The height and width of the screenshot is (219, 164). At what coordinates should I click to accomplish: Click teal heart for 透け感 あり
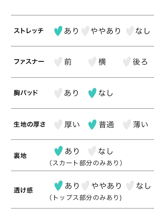point(59,186)
